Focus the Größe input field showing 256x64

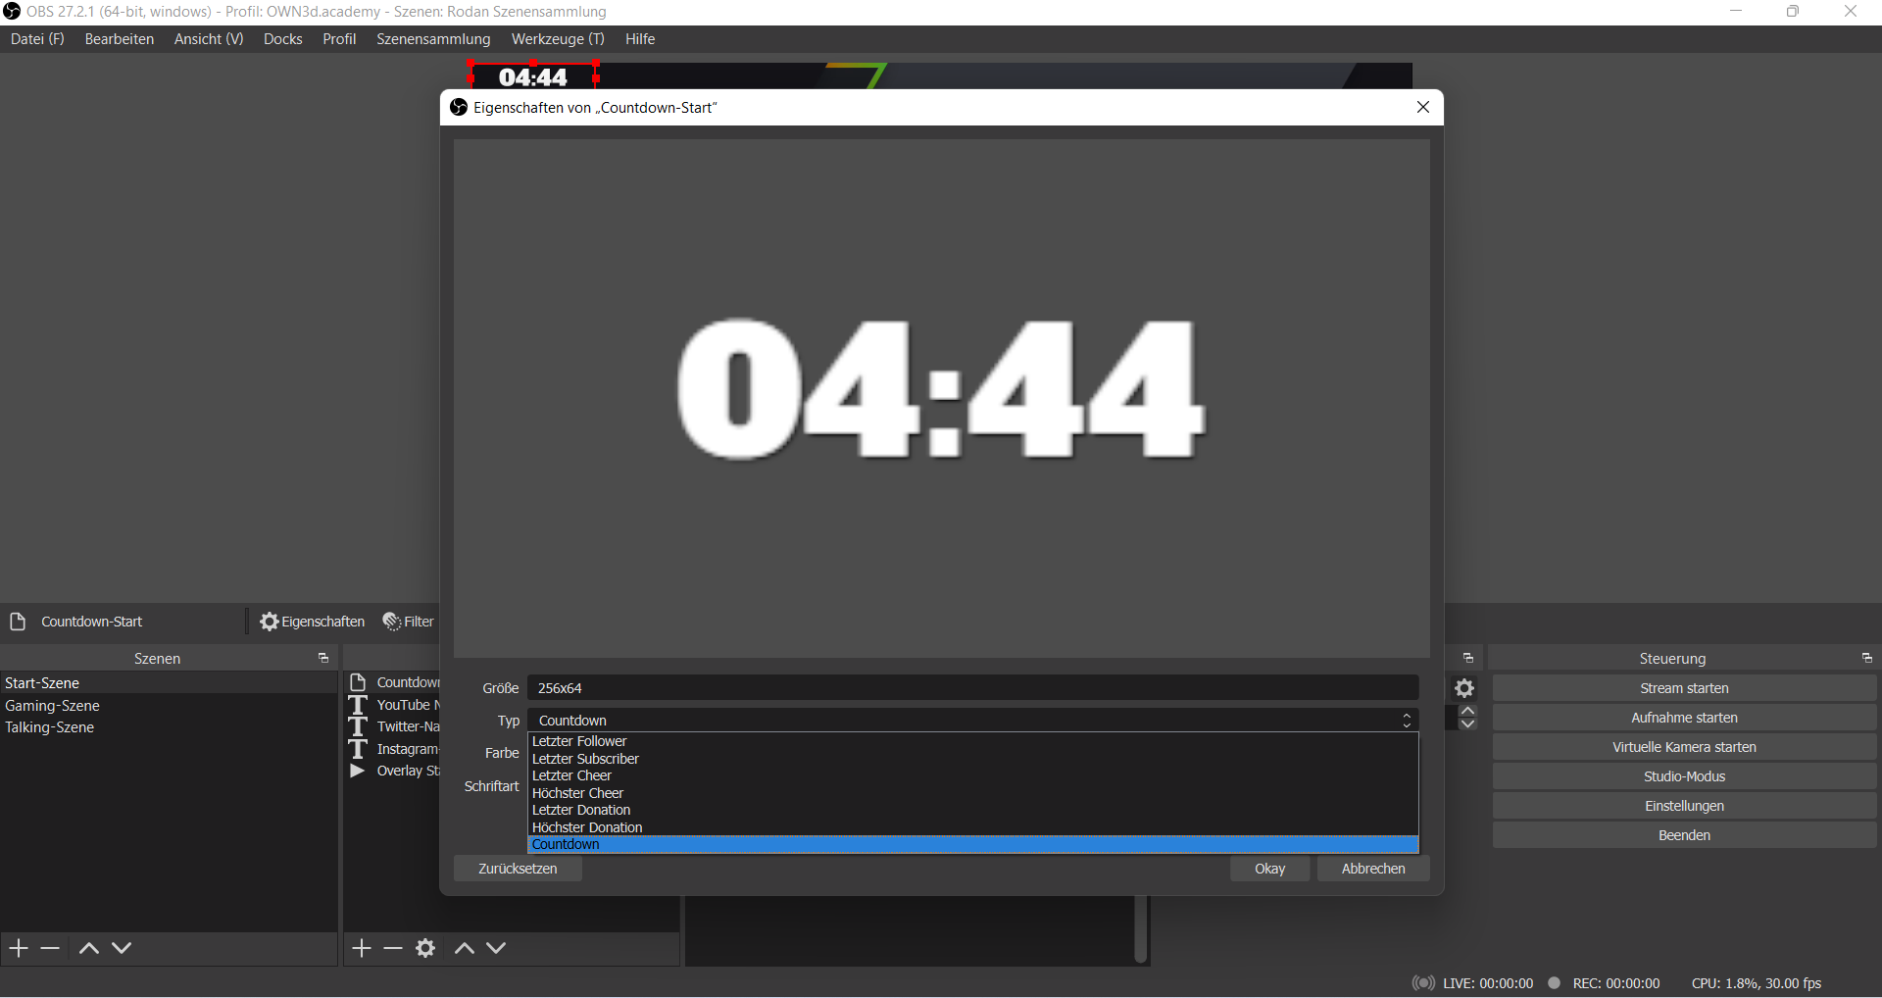pyautogui.click(x=970, y=687)
